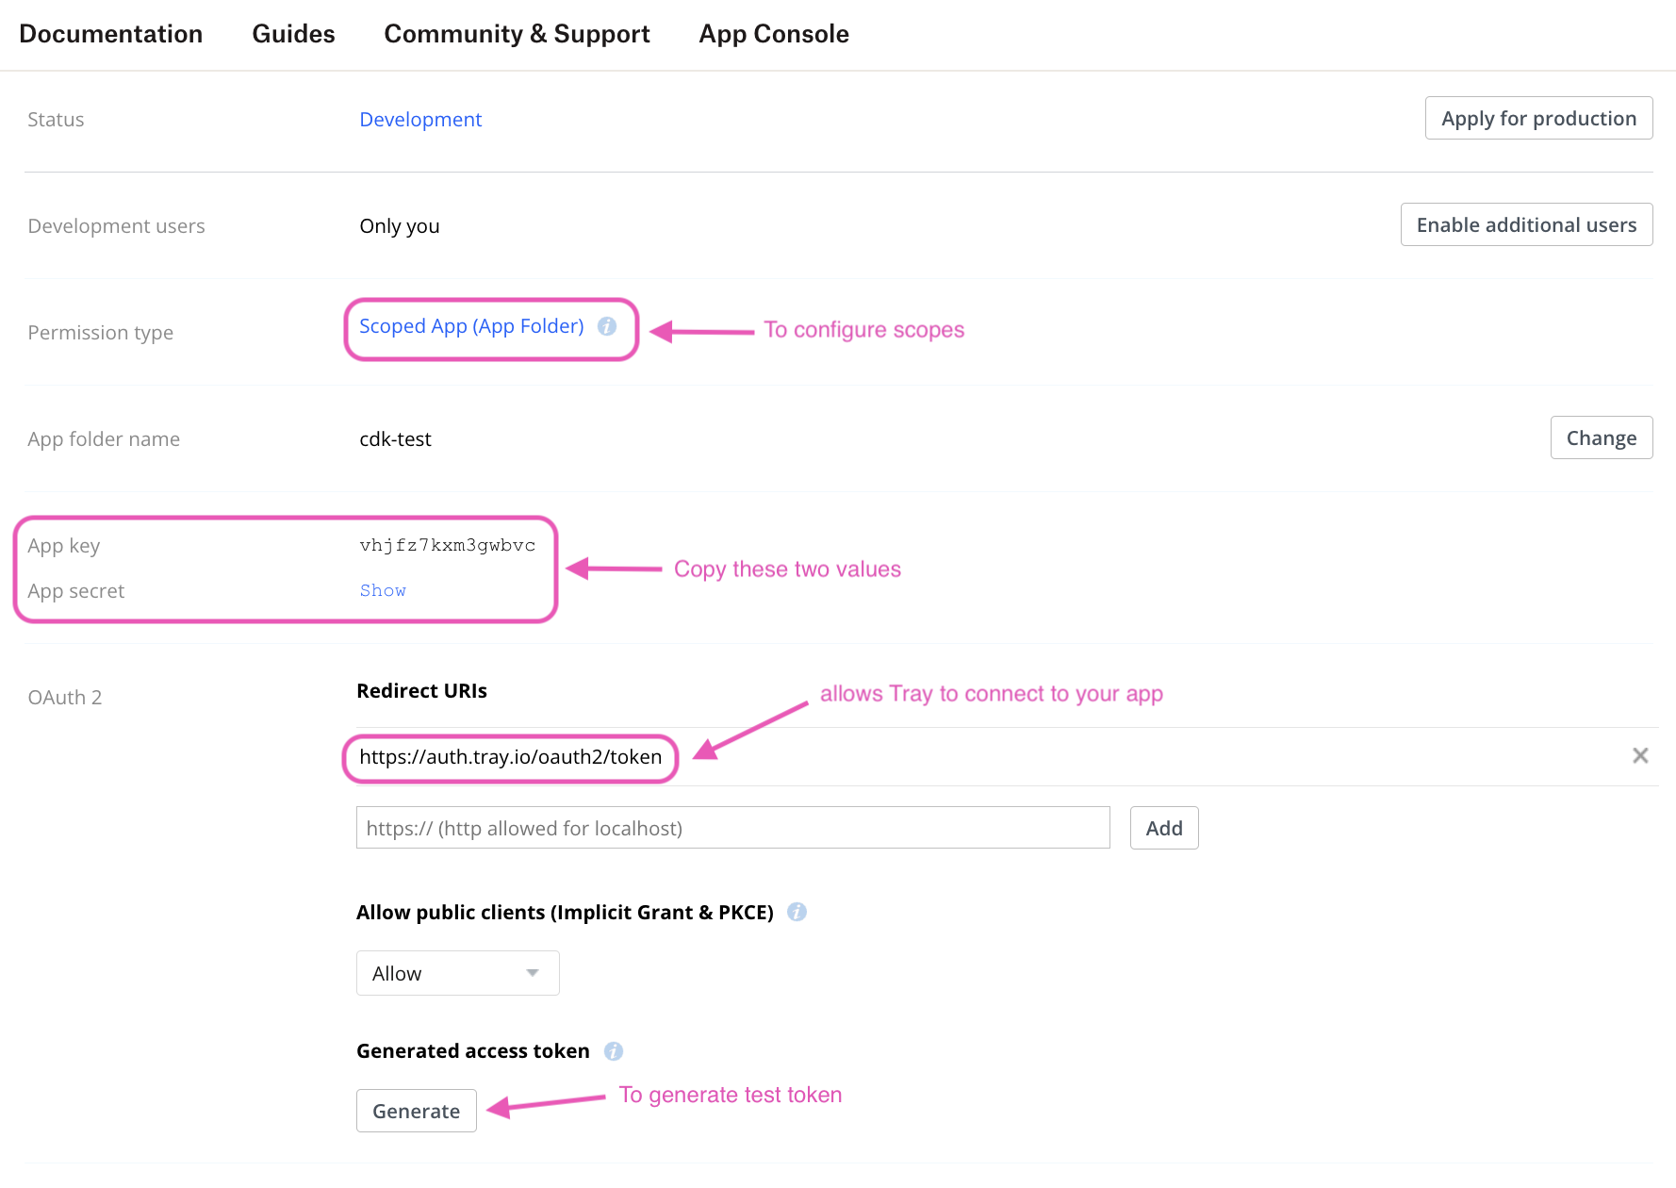Viewport: 1676px width, 1188px height.
Task: Open the Guides section
Action: coord(292,34)
